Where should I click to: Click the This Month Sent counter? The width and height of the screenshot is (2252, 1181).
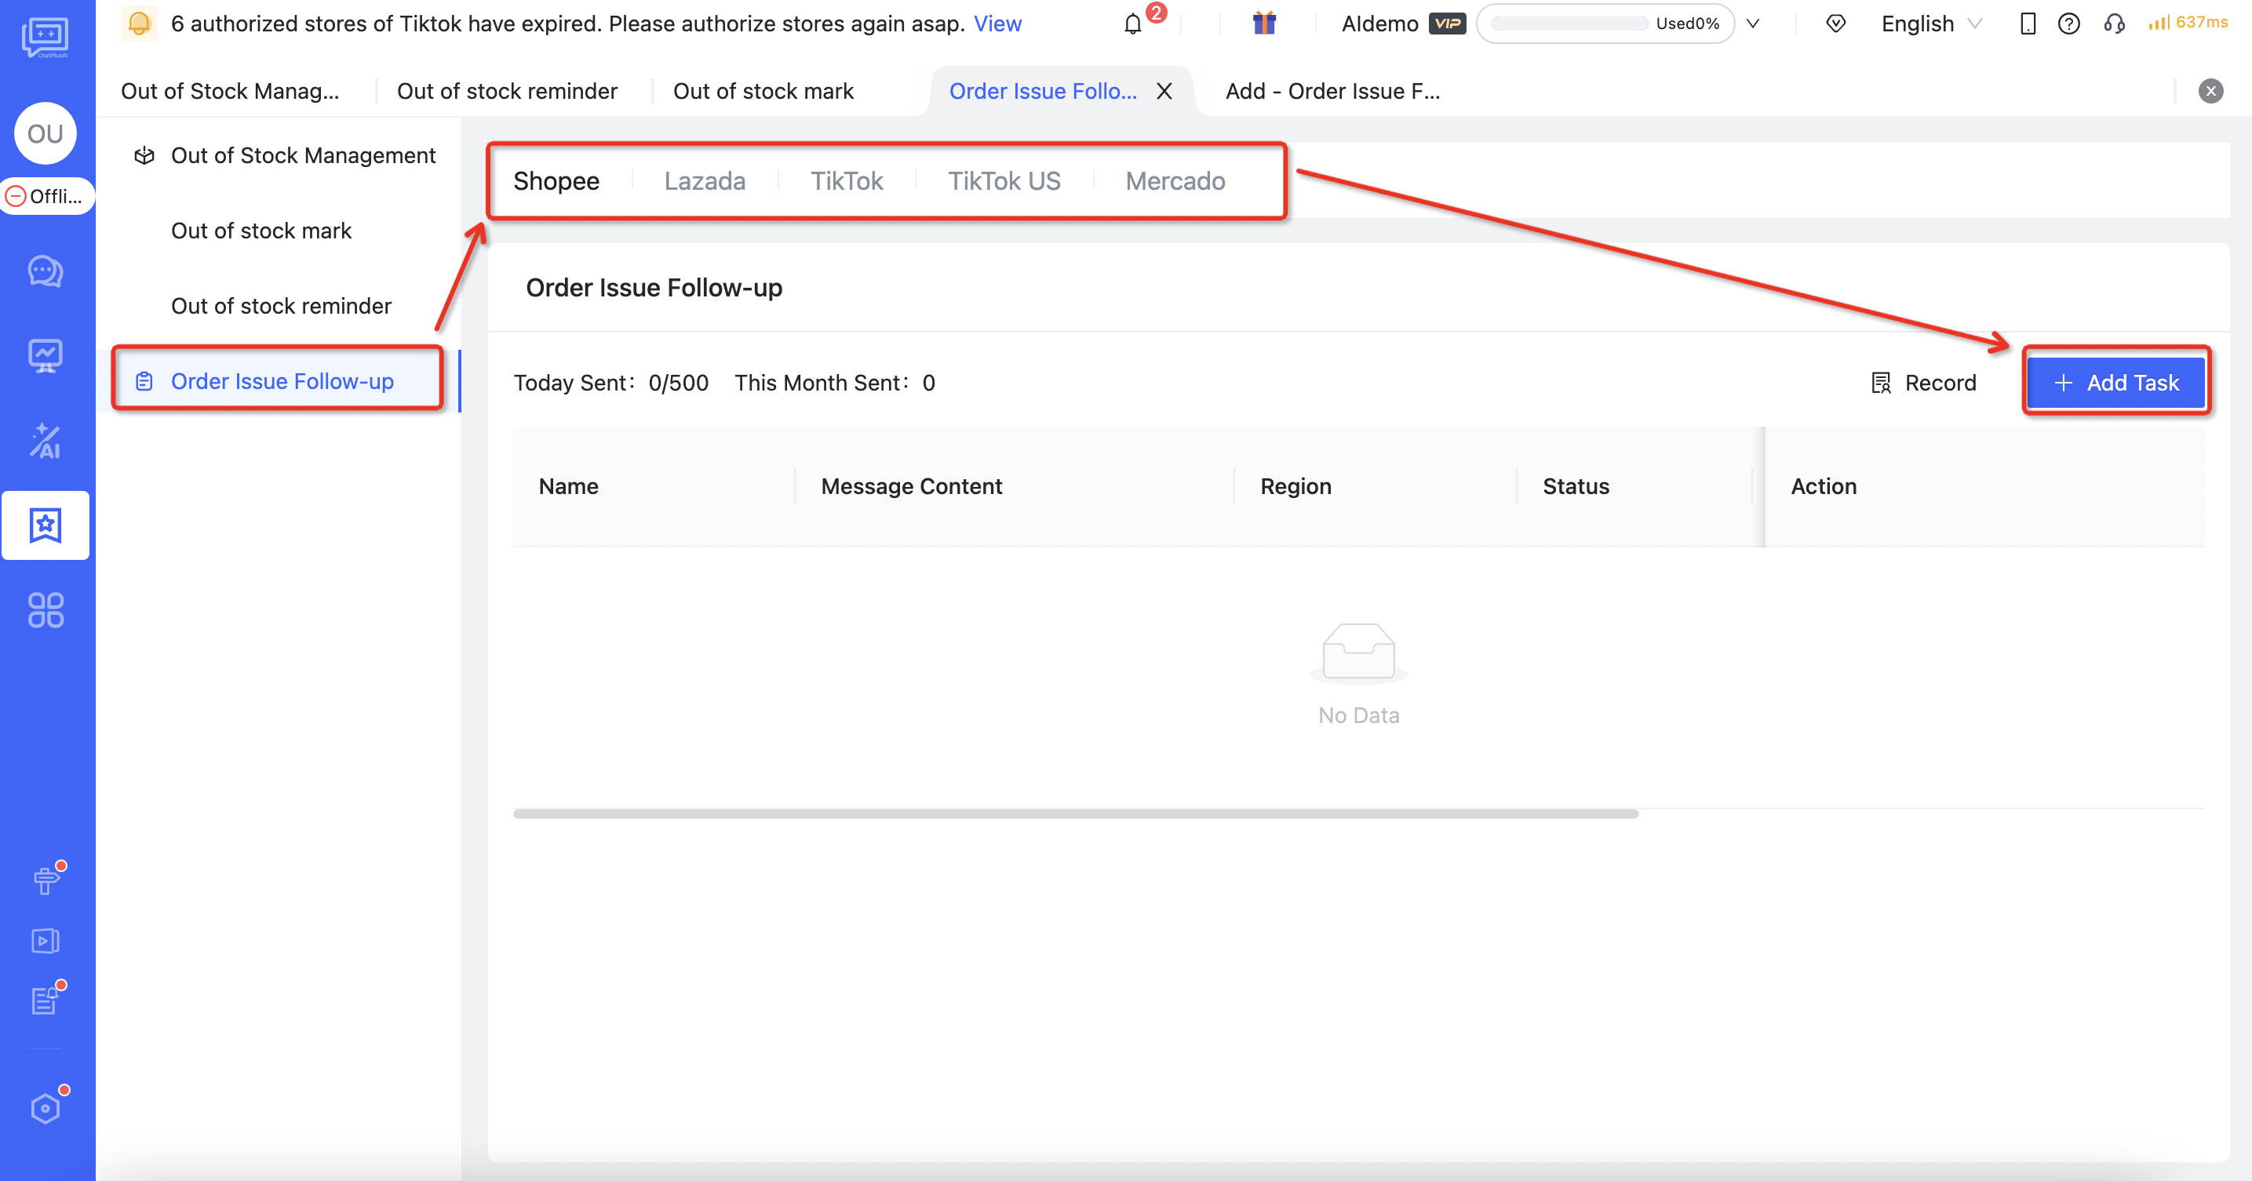835,383
